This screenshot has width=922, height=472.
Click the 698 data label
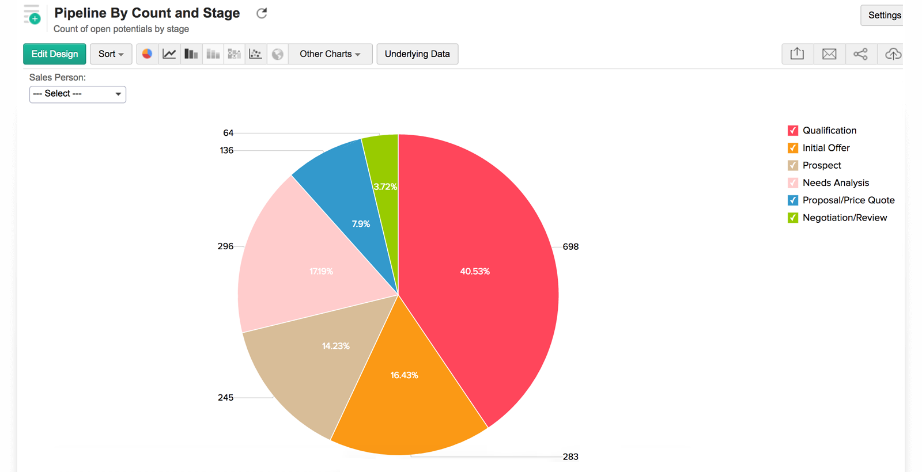570,246
